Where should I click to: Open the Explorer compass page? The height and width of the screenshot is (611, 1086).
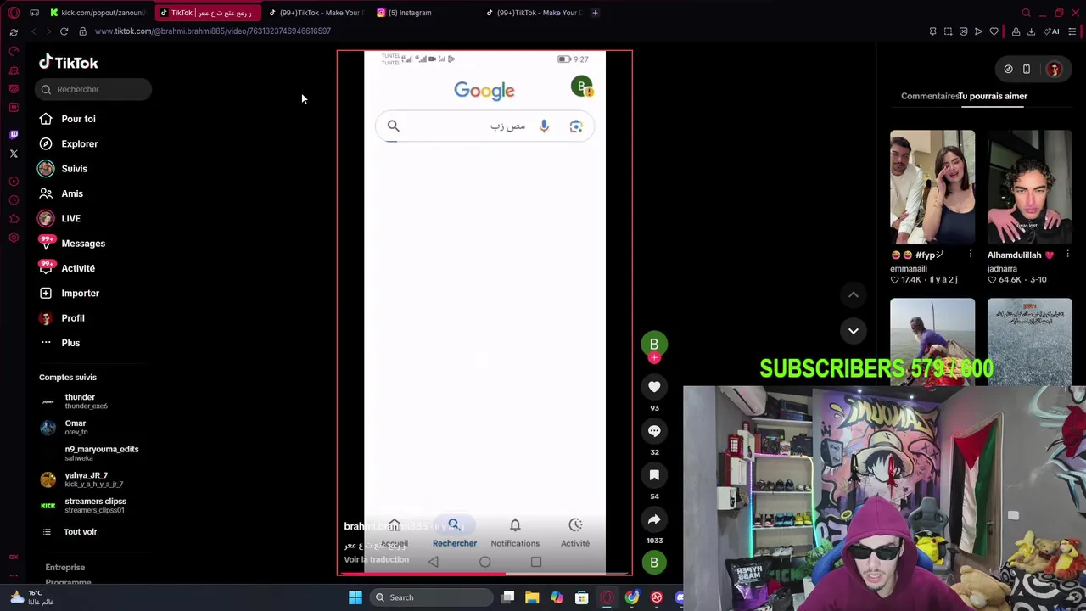click(68, 144)
